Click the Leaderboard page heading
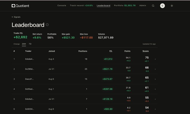Image resolution: width=190 pixels, height=114 pixels. pyautogui.click(x=28, y=25)
